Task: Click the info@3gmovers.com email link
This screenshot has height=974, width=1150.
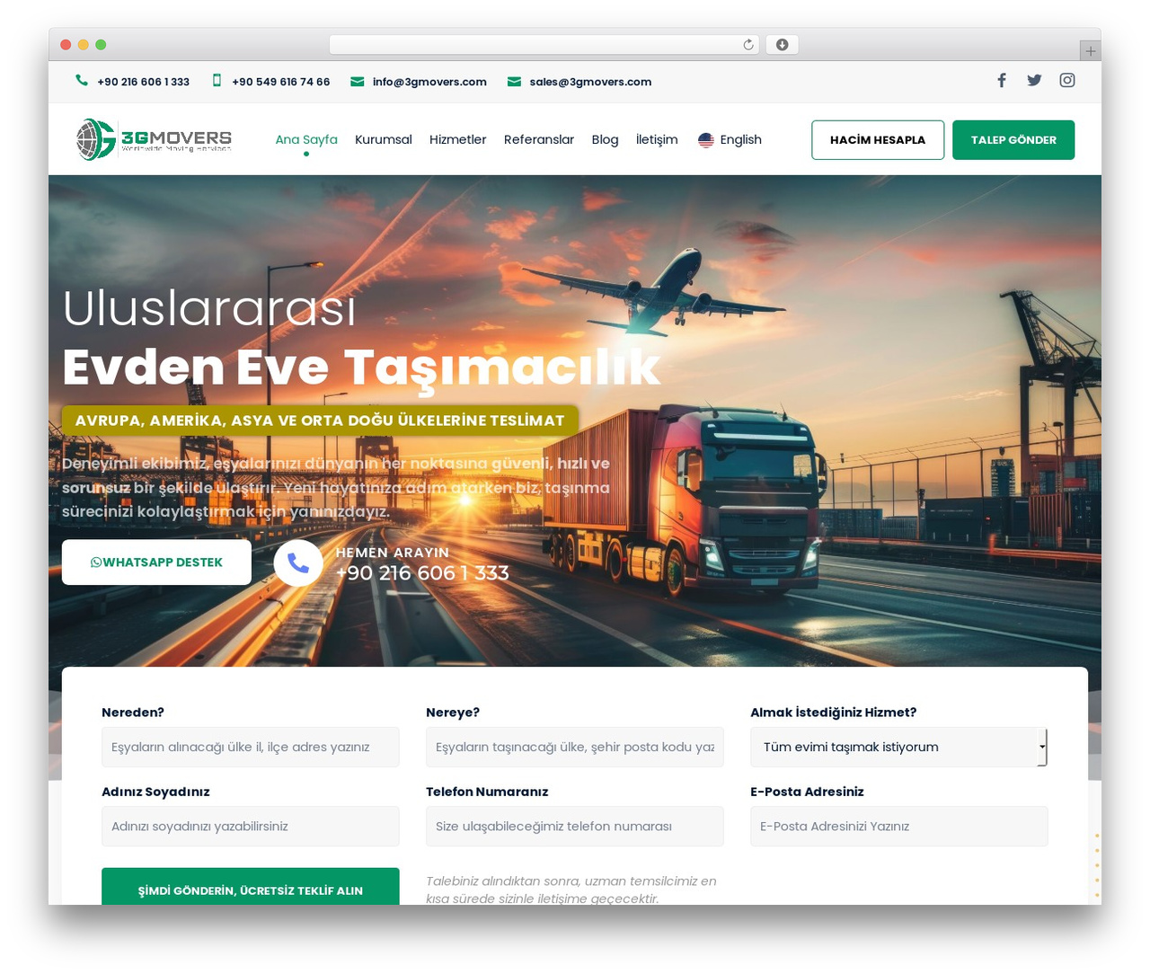Action: [x=429, y=82]
